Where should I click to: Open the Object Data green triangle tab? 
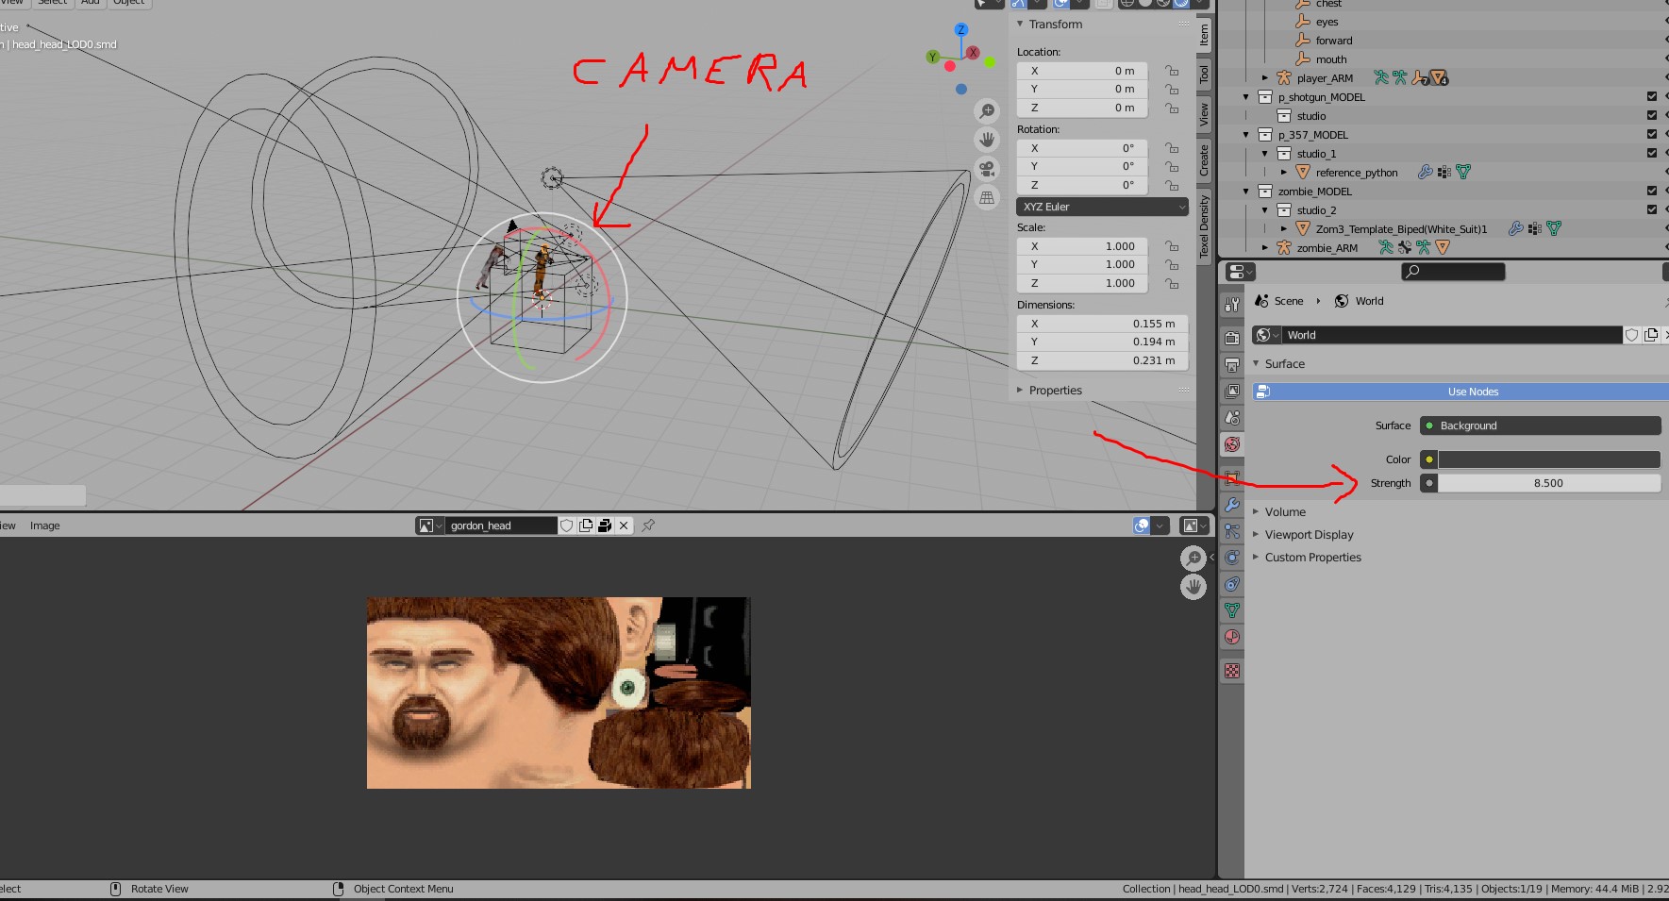pos(1231,610)
